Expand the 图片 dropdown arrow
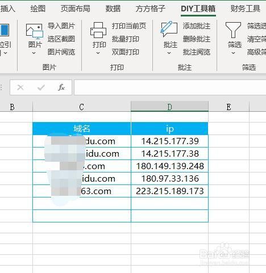The width and height of the screenshot is (266, 273). coord(34,53)
